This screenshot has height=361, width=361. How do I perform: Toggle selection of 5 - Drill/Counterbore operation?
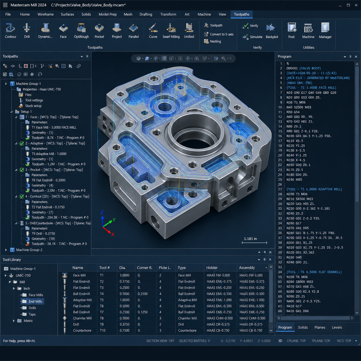point(22,223)
